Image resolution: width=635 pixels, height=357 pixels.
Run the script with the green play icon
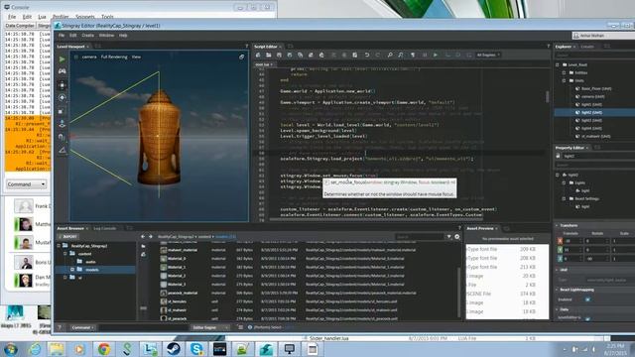[x=436, y=56]
